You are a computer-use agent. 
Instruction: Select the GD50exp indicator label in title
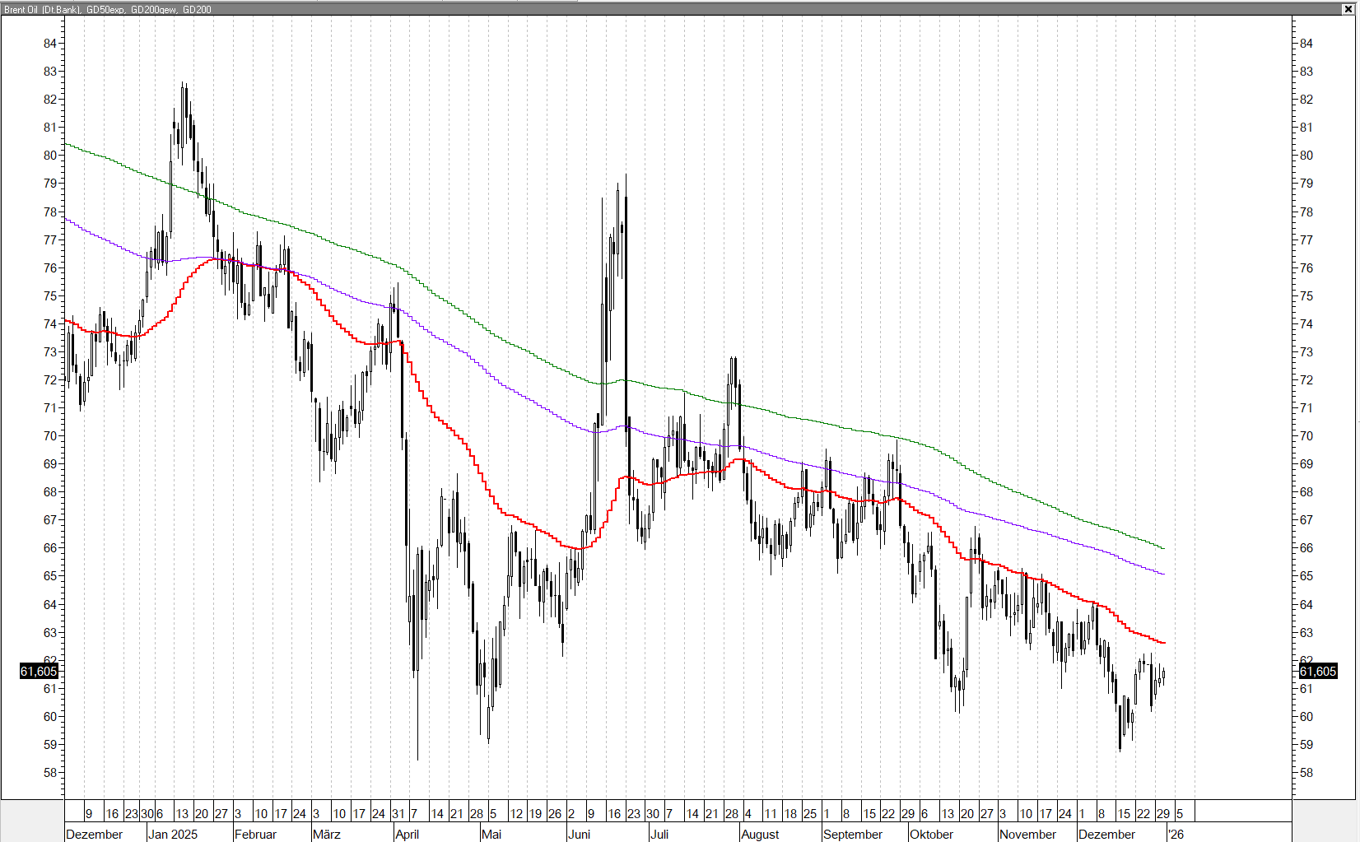click(x=105, y=10)
